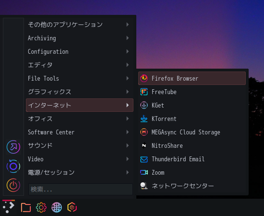Open the オフィス menu category
The image size is (264, 216).
80,119
